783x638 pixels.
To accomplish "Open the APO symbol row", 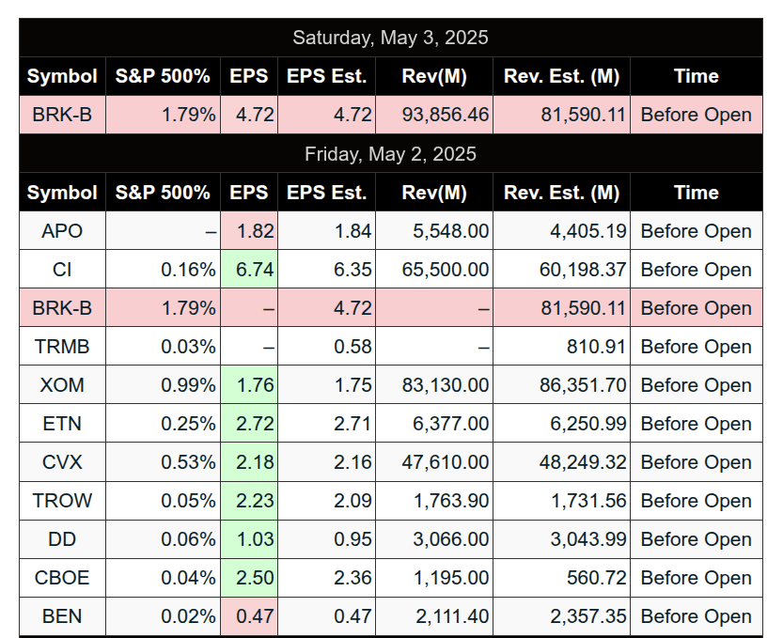I will (62, 231).
